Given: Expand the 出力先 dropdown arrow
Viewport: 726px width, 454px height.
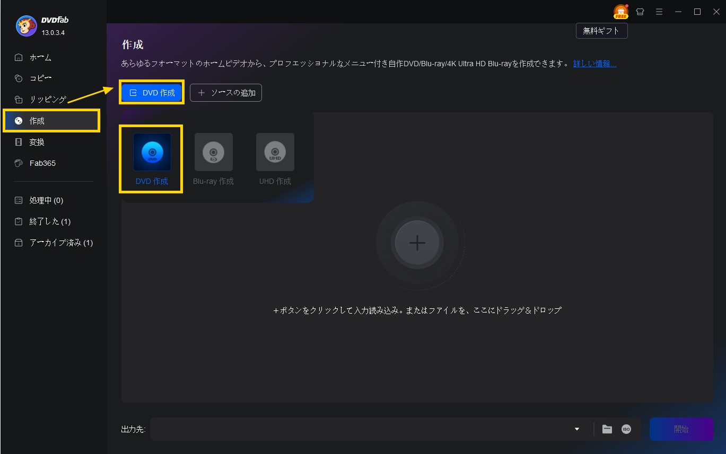Looking at the screenshot, I should (x=577, y=429).
